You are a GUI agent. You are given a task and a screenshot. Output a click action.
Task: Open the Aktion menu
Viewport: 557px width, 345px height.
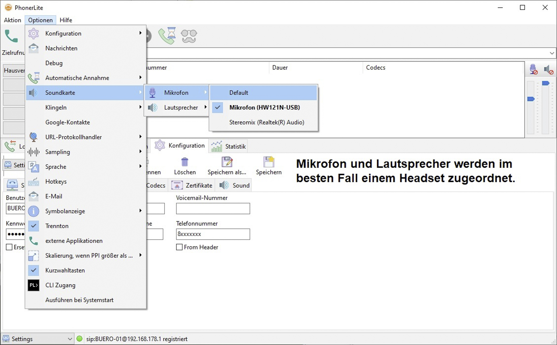tap(13, 20)
